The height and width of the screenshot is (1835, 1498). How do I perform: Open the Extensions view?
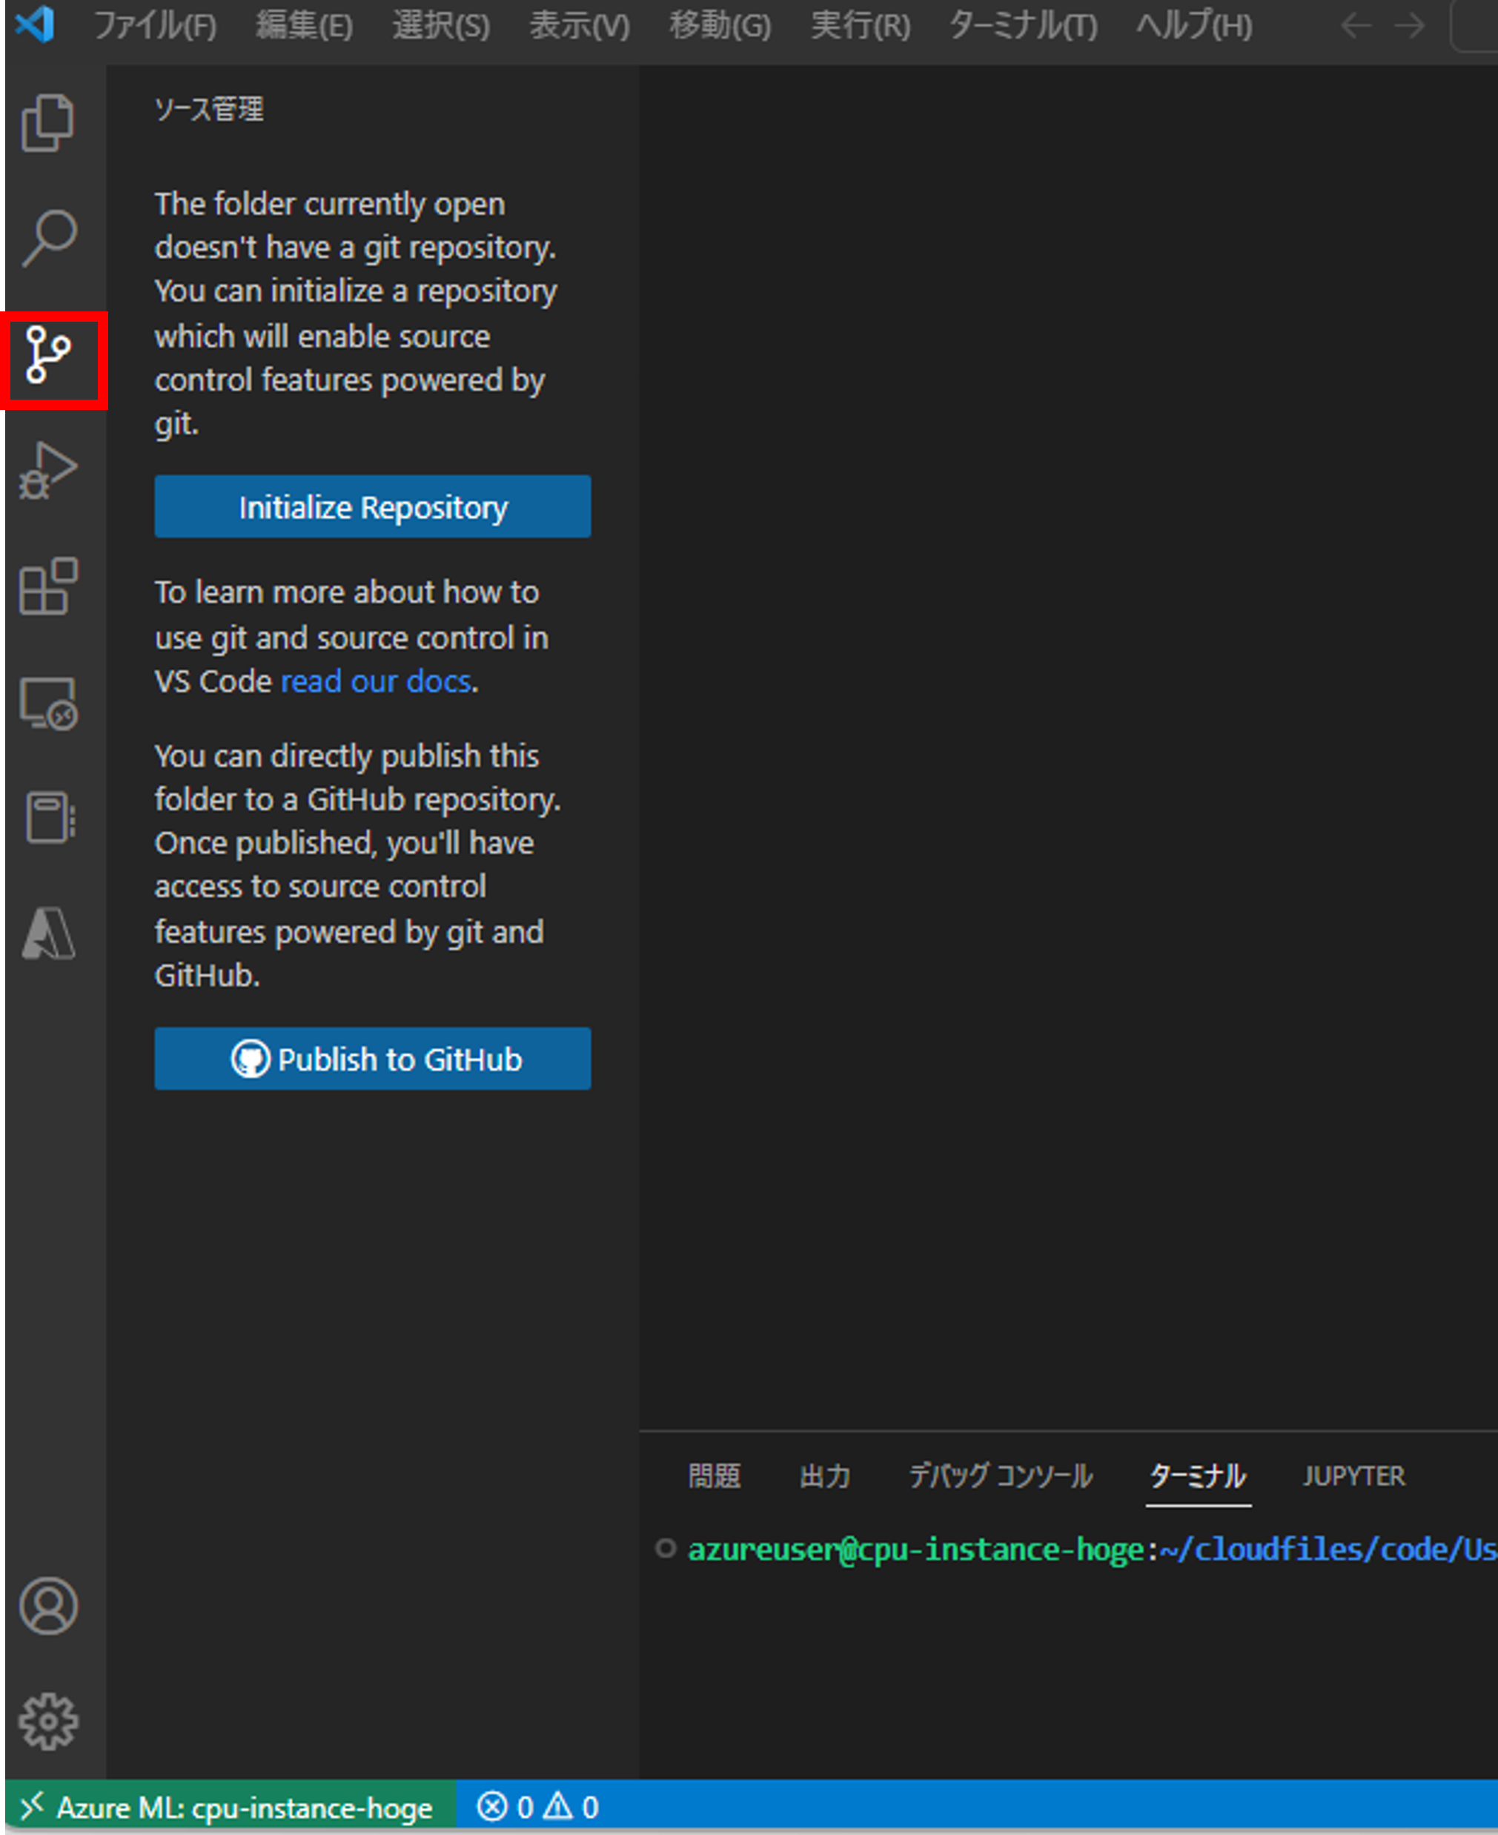pos(47,588)
